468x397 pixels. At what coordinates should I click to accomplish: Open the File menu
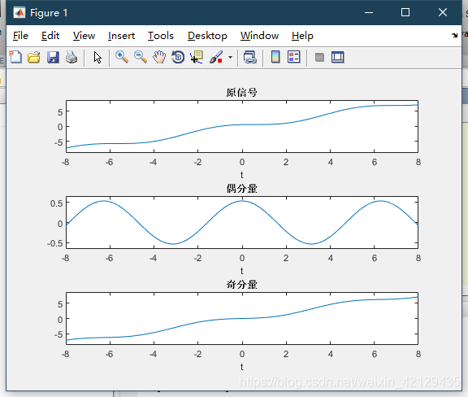20,36
